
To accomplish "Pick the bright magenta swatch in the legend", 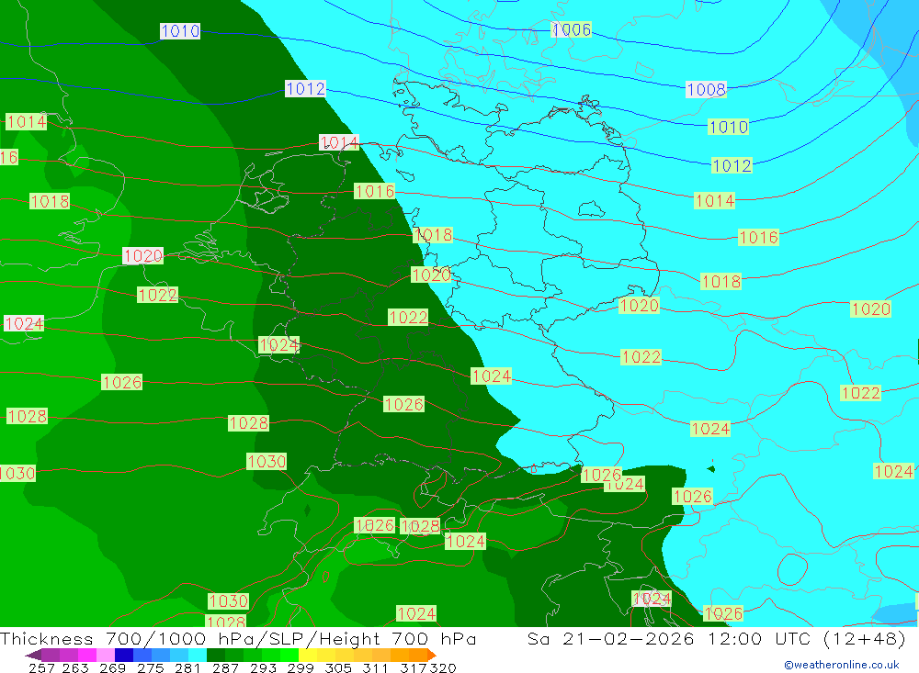I will coord(87,655).
